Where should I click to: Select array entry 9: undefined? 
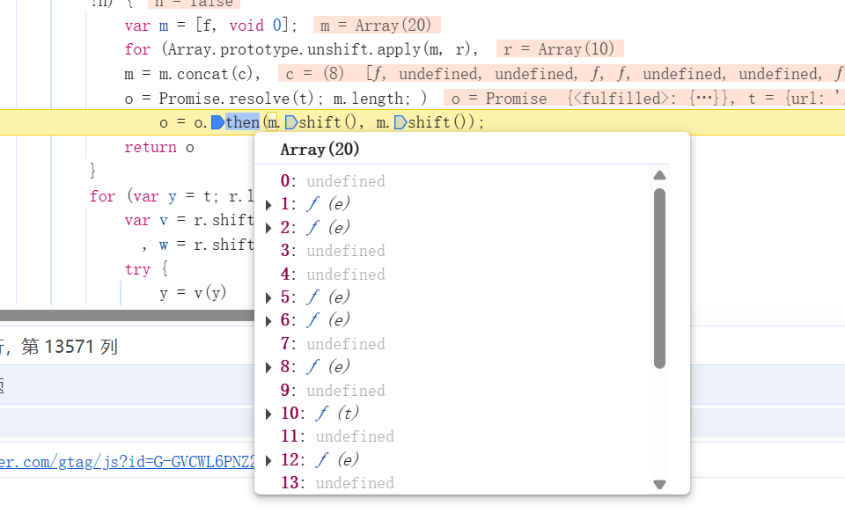[x=333, y=390]
